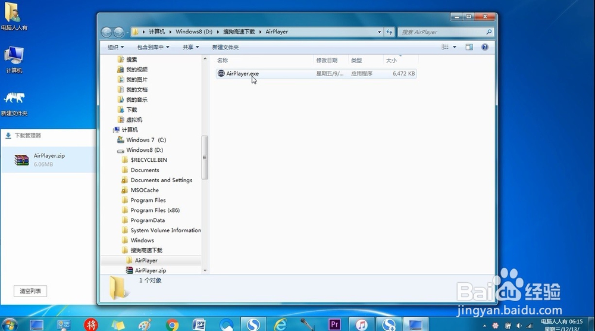Select AirPlayer.exe in the file list
Screen dimensions: 595x331
[x=316, y=74]
